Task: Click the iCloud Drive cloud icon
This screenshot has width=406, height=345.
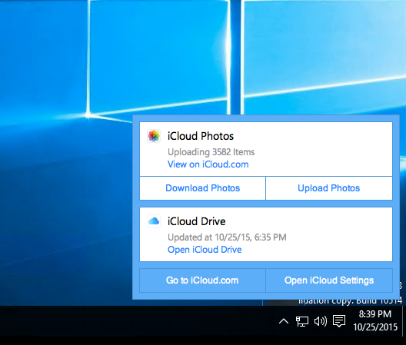Action: pyautogui.click(x=154, y=221)
